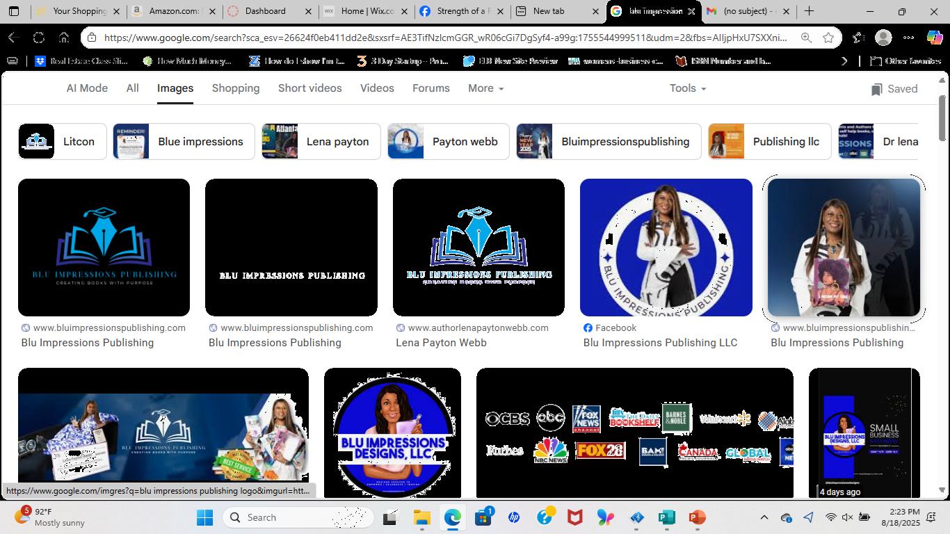
Task: Open Microsoft Publisher from the taskbar
Action: coord(666,517)
